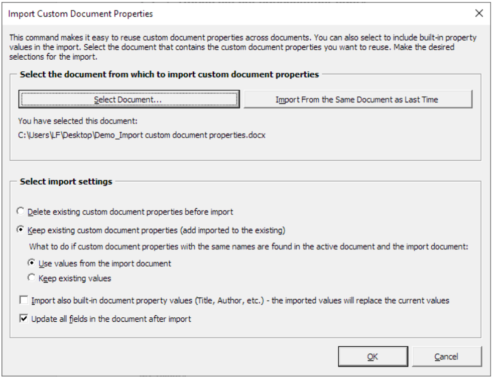Click the 'You have selected this document:' label
This screenshot has width=494, height=378.
78,121
